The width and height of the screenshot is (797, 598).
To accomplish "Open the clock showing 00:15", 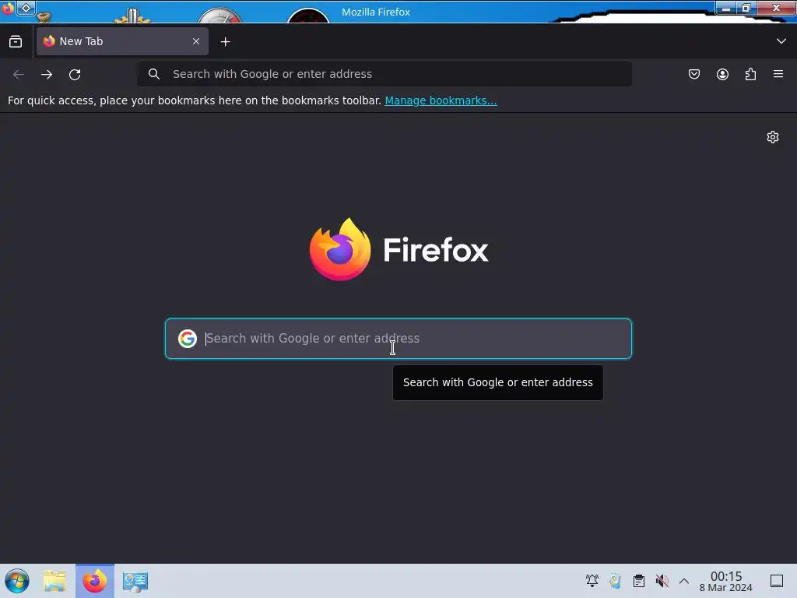I will coord(726,581).
